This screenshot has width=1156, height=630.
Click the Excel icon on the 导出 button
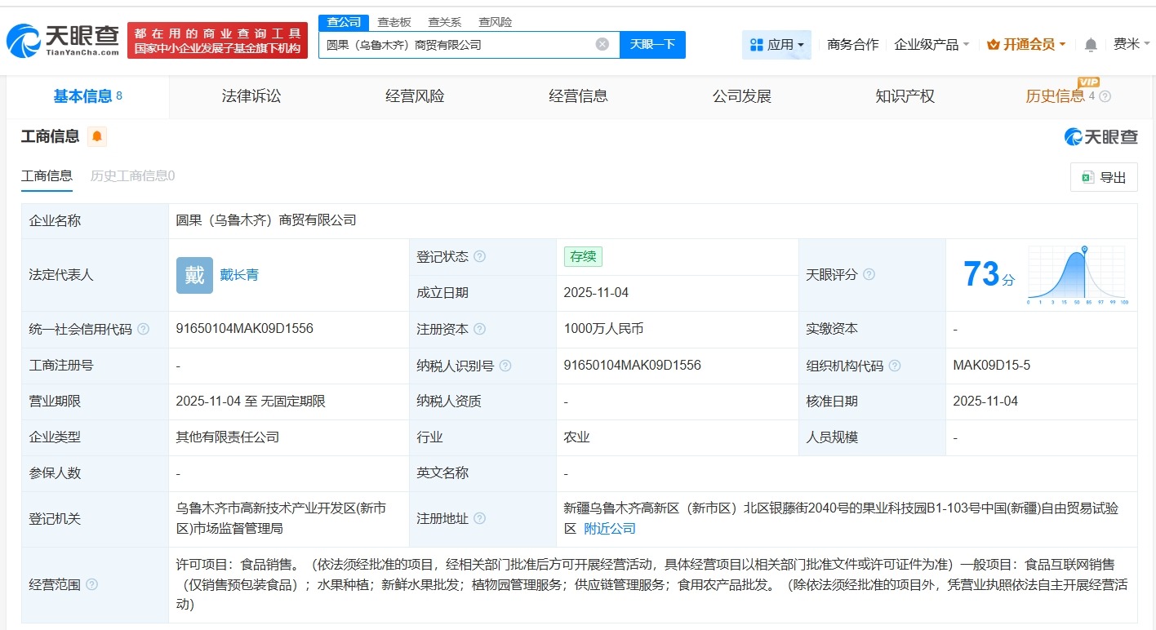click(1087, 177)
